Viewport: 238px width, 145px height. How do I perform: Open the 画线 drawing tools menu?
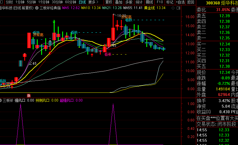[x=149, y=2]
